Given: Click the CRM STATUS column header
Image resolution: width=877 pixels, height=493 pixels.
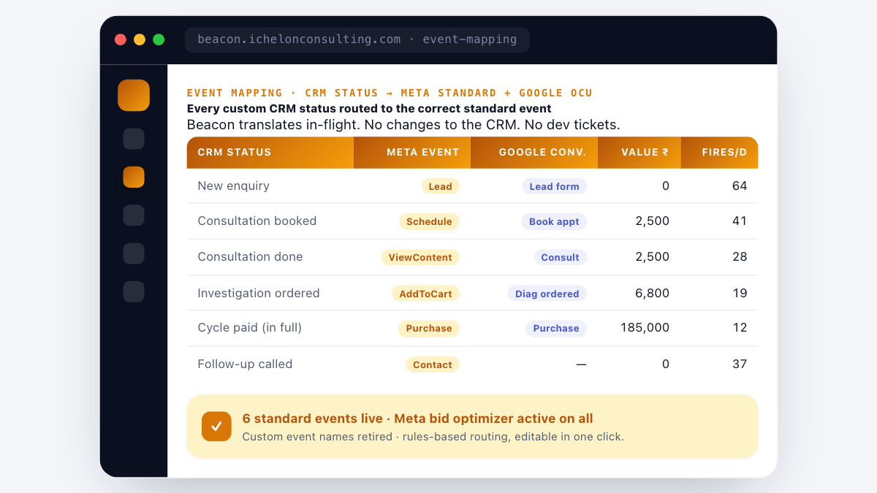Looking at the screenshot, I should pyautogui.click(x=270, y=153).
